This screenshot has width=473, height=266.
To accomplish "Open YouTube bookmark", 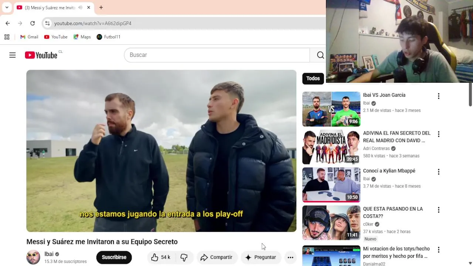I will click(56, 37).
